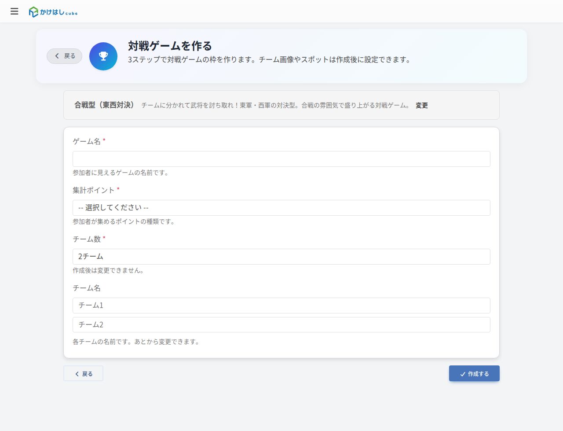Open the 集計ポイント dropdown
The image size is (563, 431).
[x=281, y=208]
